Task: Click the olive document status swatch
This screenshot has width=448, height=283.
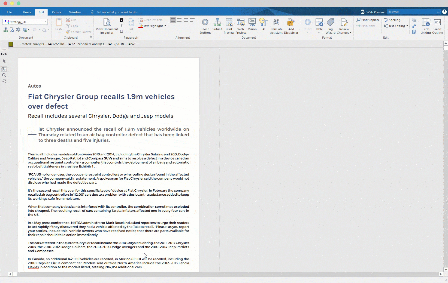Action: [x=11, y=44]
